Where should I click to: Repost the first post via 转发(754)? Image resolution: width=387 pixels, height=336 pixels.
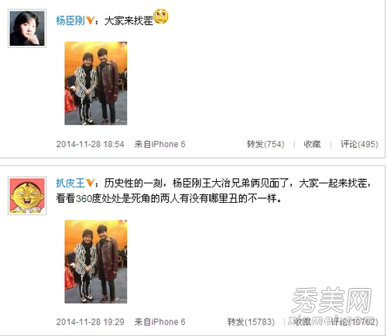coord(265,144)
